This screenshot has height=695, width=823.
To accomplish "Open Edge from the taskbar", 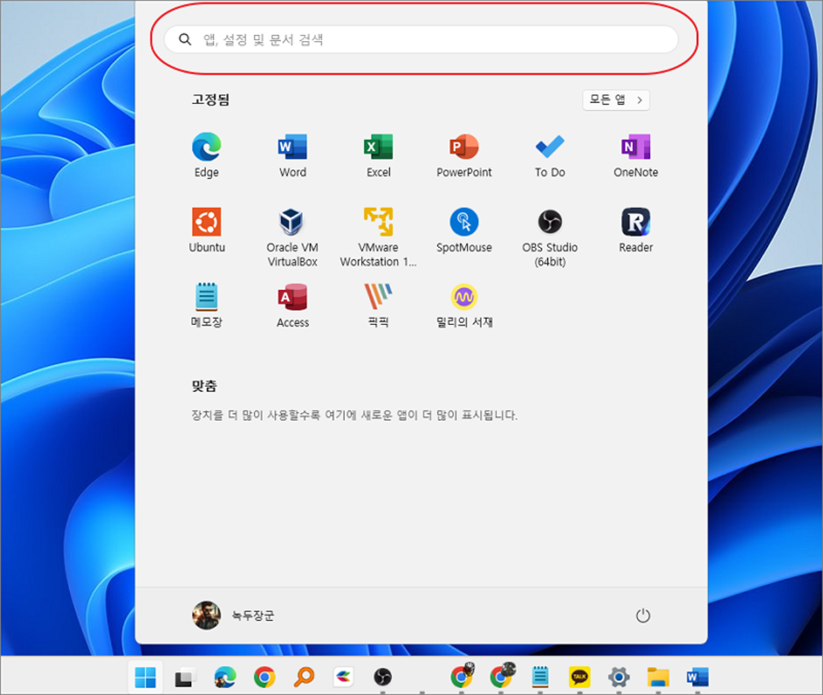I will click(x=225, y=677).
